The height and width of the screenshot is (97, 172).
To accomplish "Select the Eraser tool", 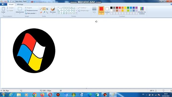I will (41, 12).
